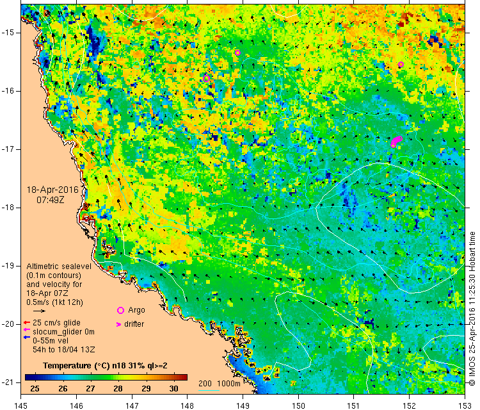Click the '200 1000m' isobath label
This screenshot has height=410, width=480.
point(219,383)
